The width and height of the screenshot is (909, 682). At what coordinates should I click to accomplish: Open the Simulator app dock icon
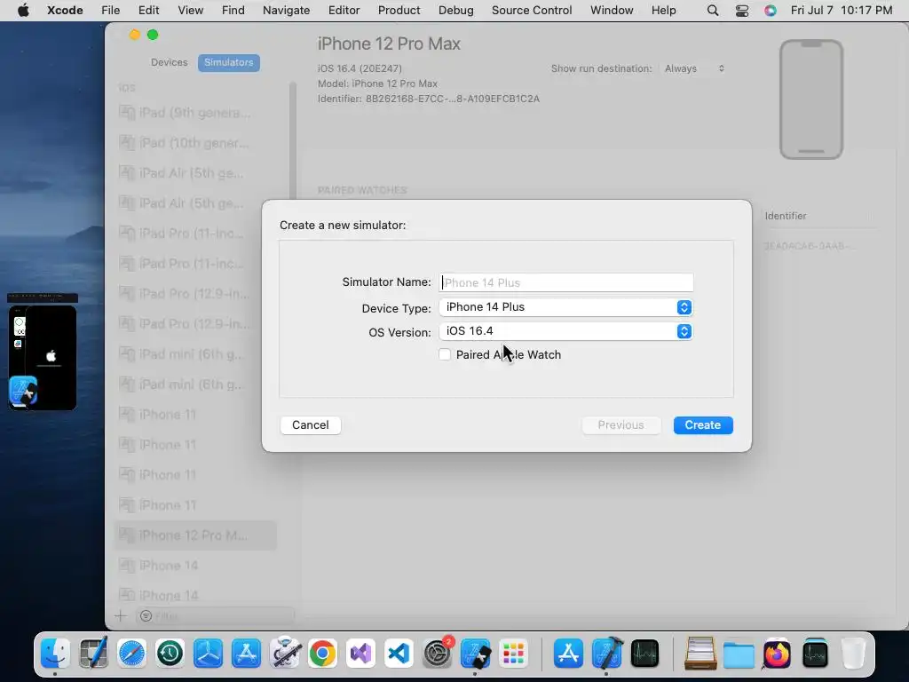[x=476, y=654]
